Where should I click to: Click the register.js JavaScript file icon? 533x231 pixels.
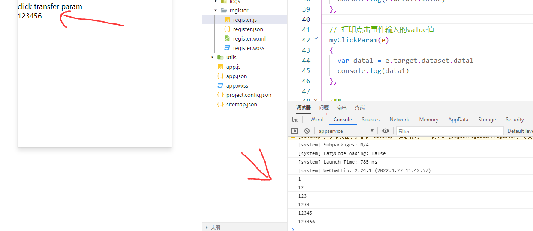(227, 20)
